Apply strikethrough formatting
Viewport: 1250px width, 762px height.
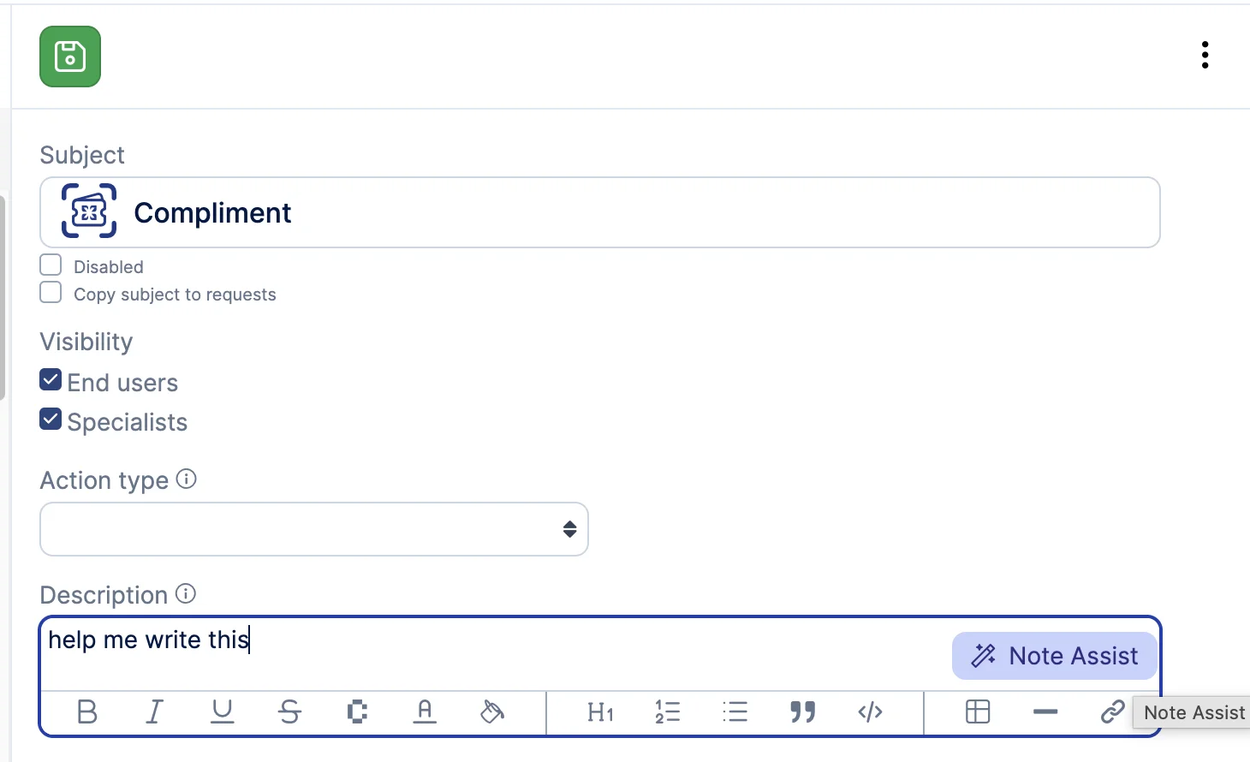tap(289, 711)
